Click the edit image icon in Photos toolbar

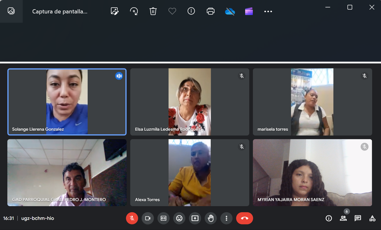coord(115,11)
